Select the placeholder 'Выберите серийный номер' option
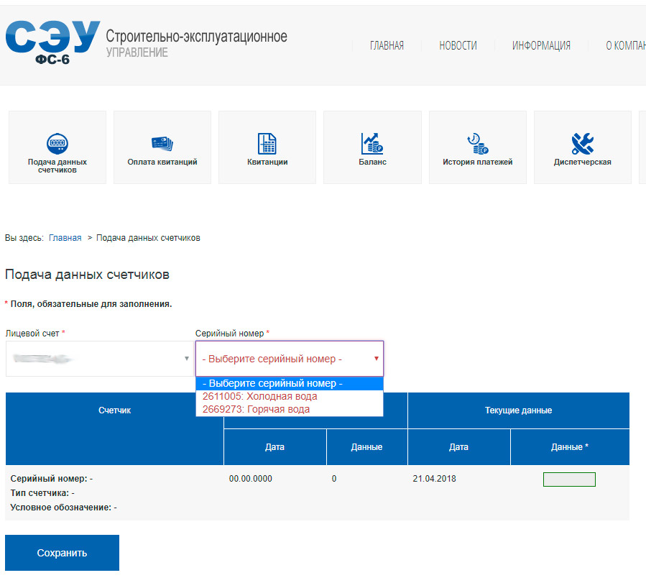The height and width of the screenshot is (583, 646). [x=272, y=384]
